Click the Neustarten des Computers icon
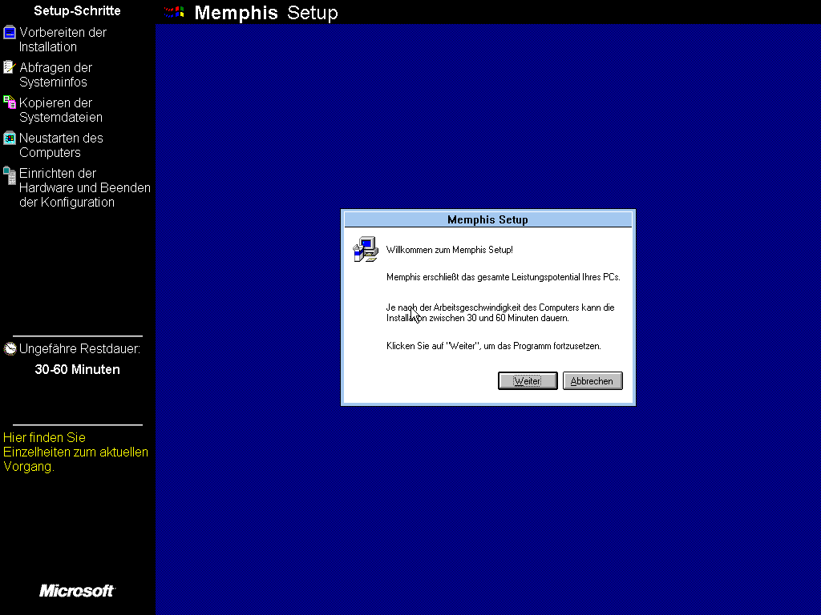Viewport: 821px width, 615px height. [10, 138]
